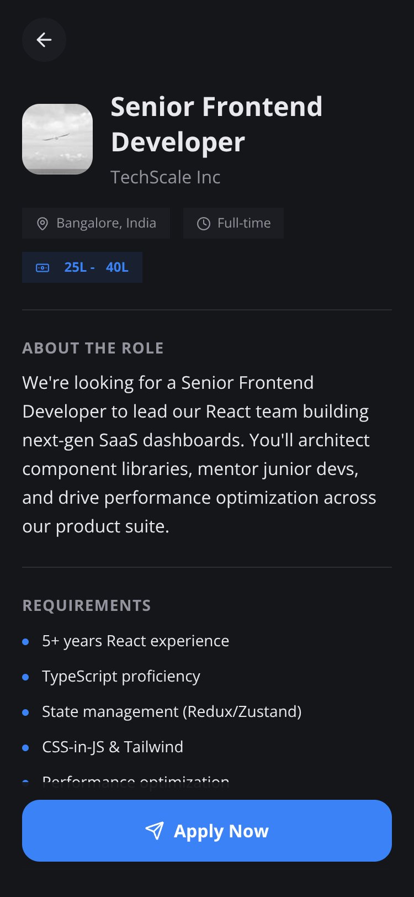Click the Senior Frontend Developer title
The height and width of the screenshot is (897, 414).
216,124
